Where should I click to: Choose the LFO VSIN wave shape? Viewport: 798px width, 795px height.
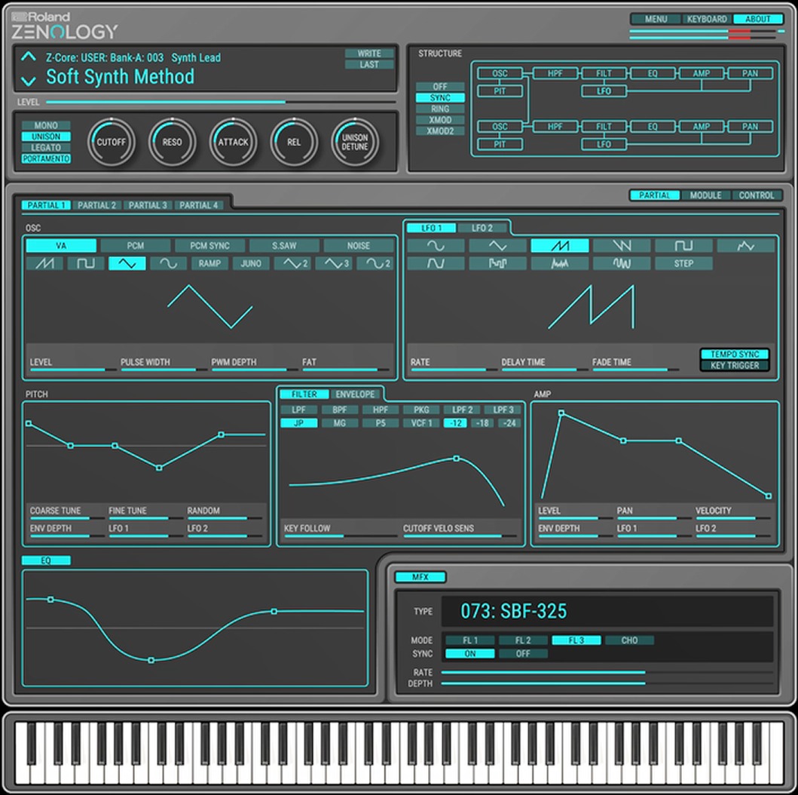[x=622, y=263]
